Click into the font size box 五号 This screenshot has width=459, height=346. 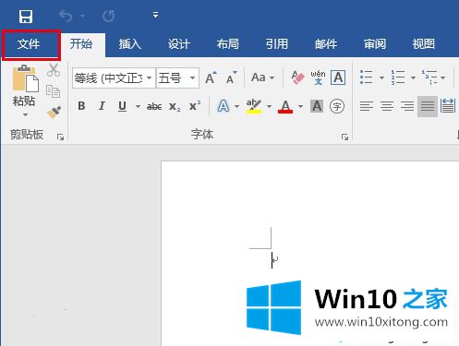[172, 78]
